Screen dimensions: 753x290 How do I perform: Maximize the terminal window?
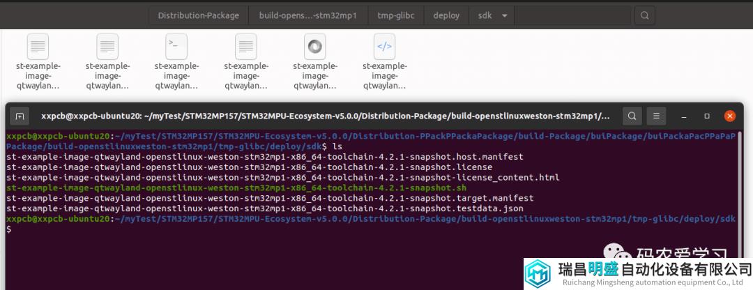pyautogui.click(x=707, y=116)
